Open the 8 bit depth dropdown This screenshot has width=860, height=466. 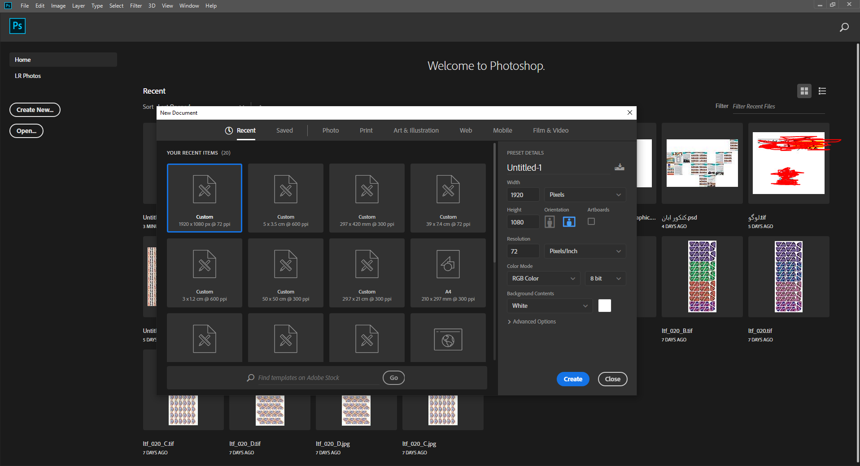click(605, 278)
